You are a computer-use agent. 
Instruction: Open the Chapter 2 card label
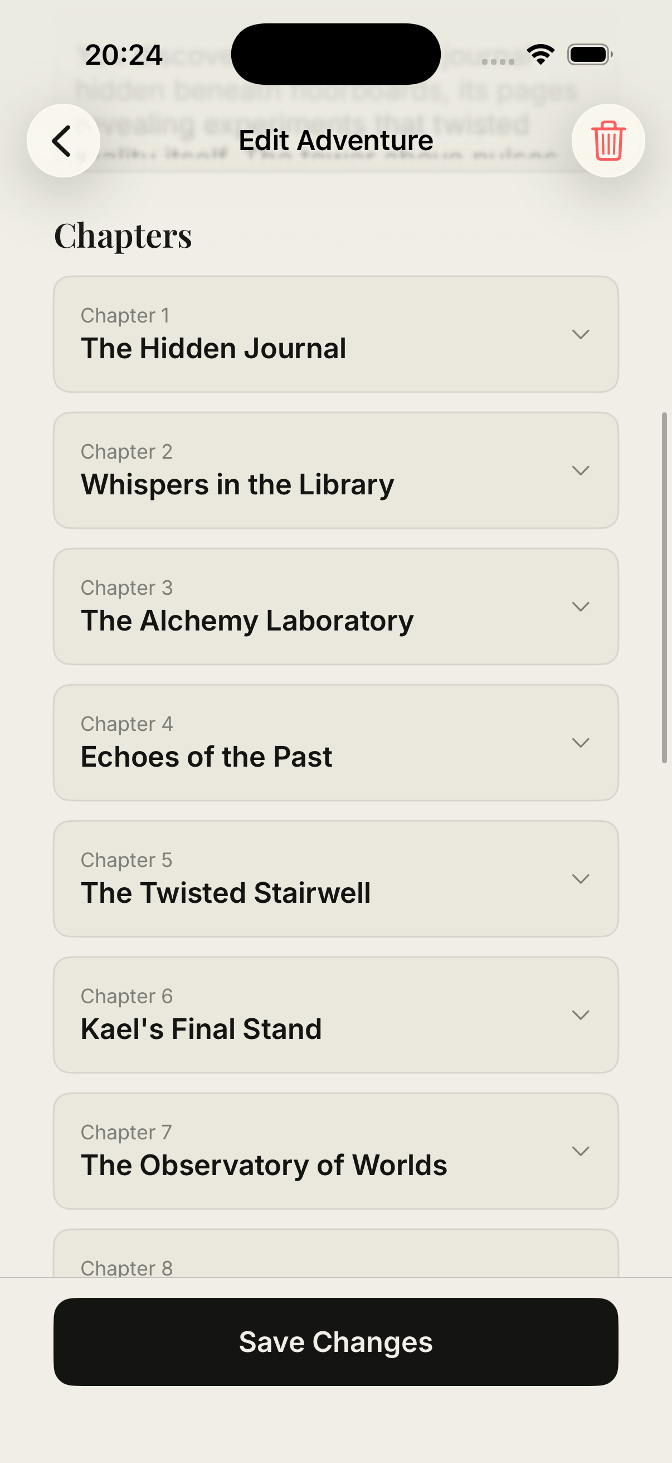tap(126, 451)
